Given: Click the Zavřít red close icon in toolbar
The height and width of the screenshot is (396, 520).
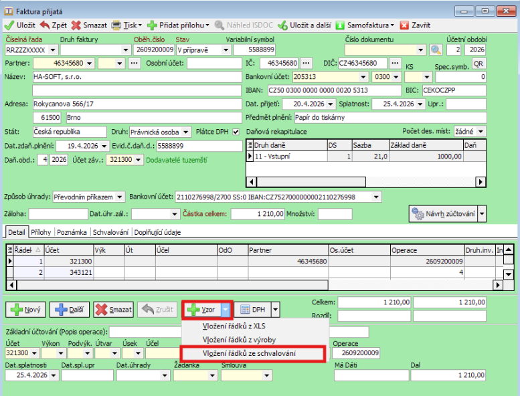Looking at the screenshot, I should point(404,25).
